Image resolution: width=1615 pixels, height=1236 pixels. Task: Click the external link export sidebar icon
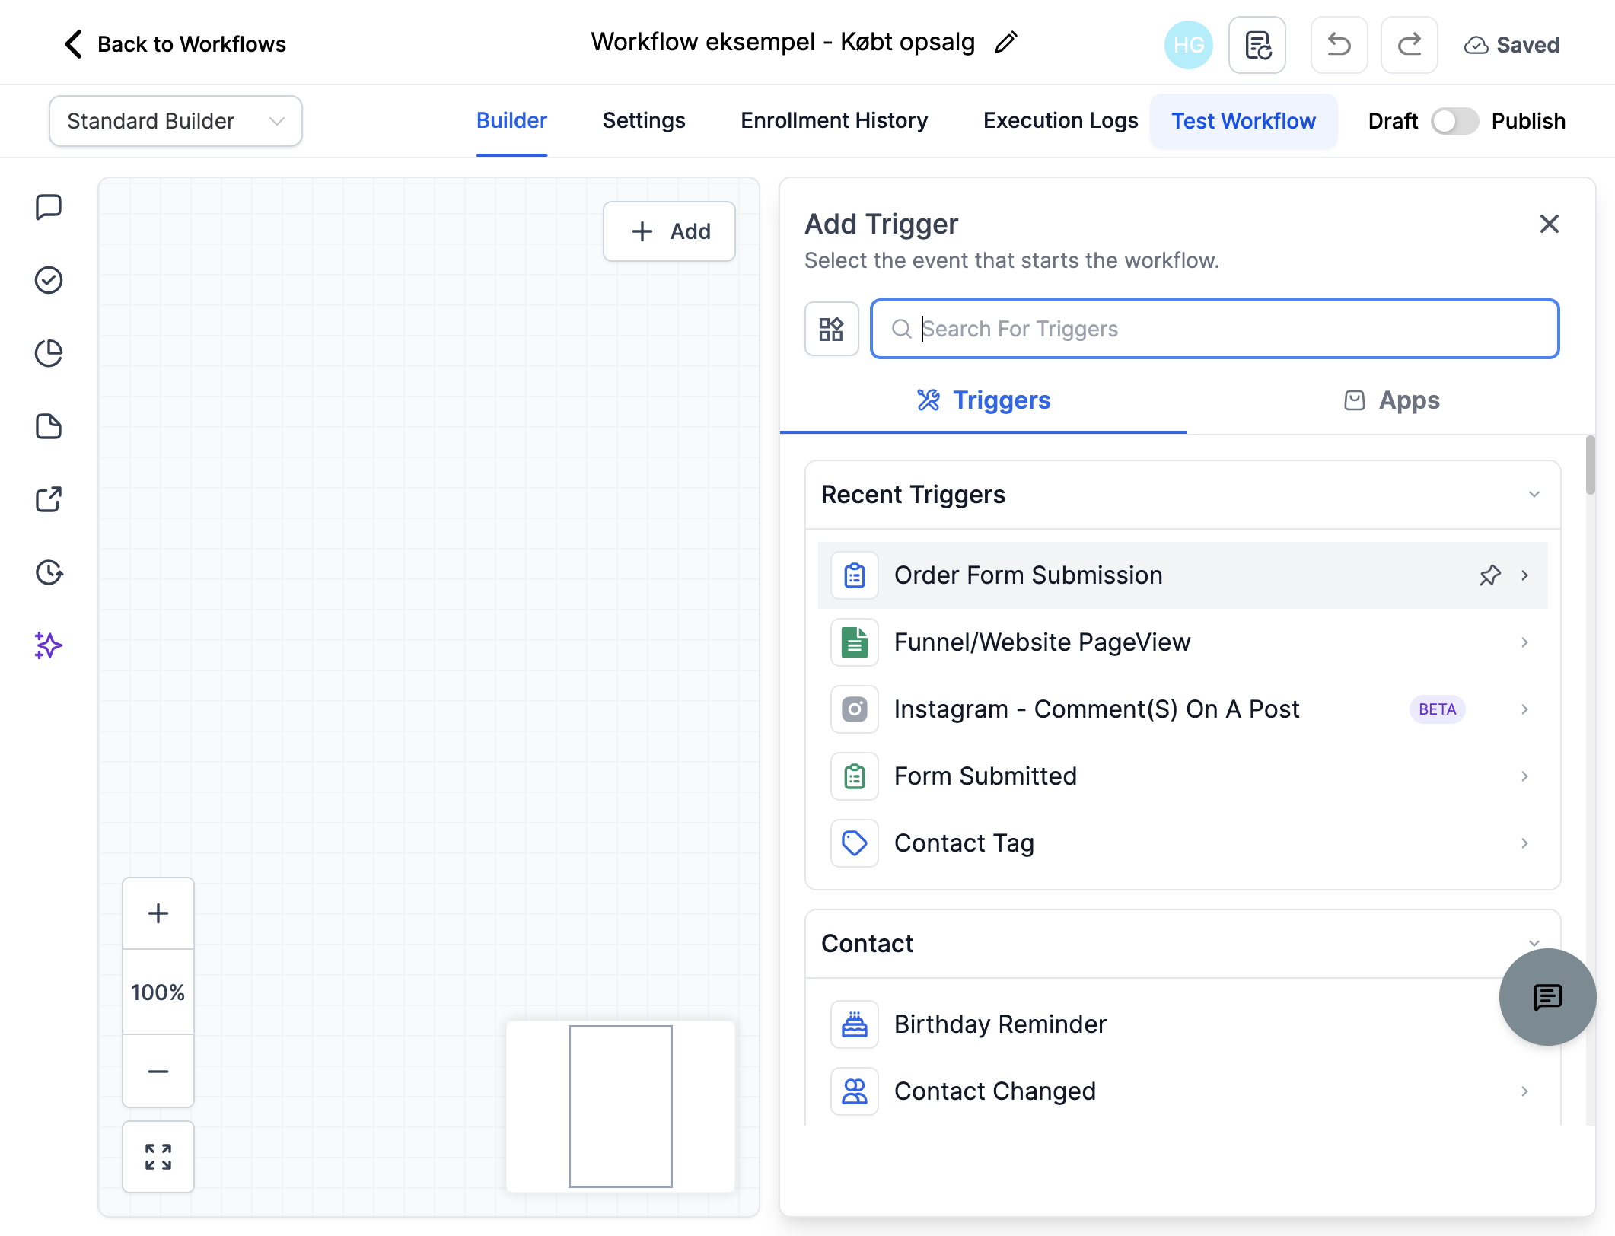(49, 499)
